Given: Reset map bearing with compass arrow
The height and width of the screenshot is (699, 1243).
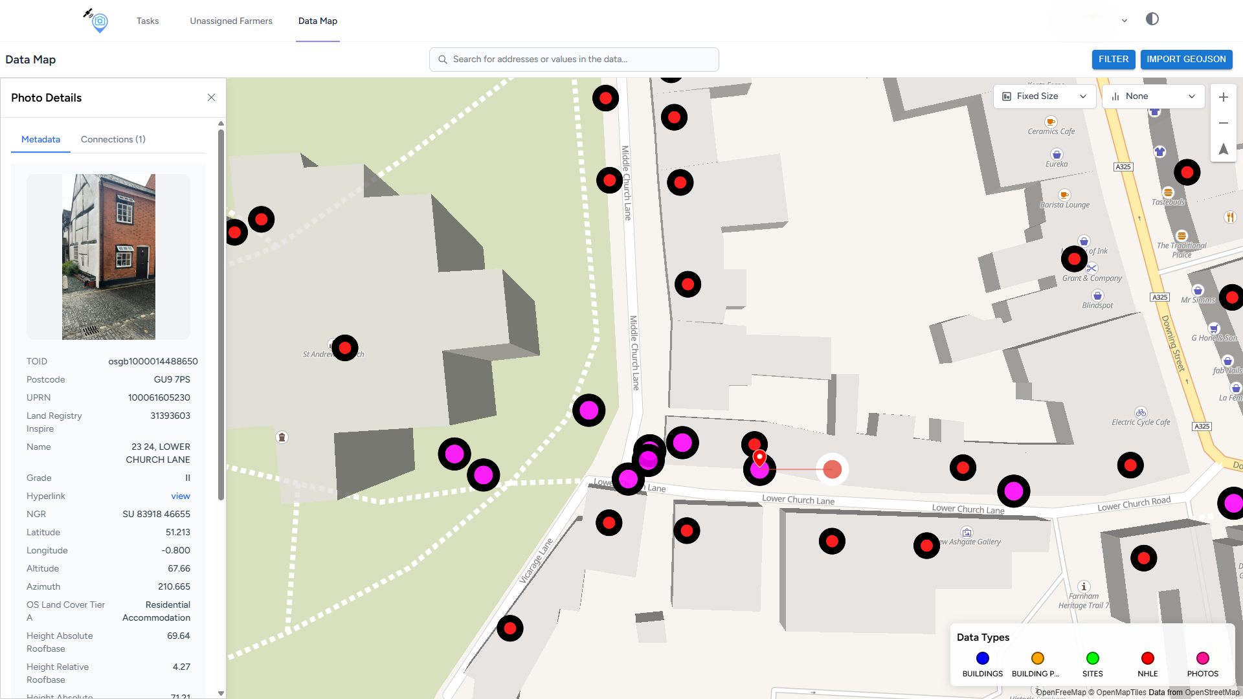Looking at the screenshot, I should [x=1223, y=149].
